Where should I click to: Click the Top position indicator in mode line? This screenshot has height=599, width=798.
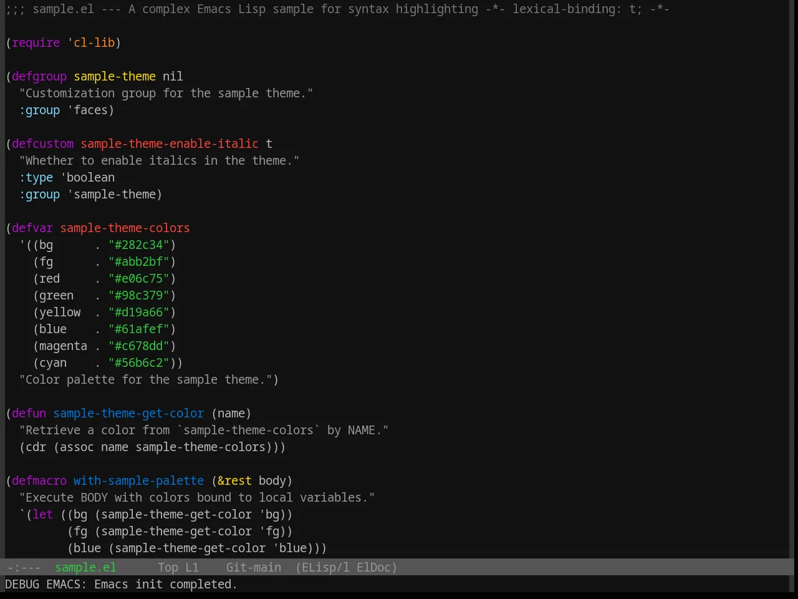click(168, 567)
